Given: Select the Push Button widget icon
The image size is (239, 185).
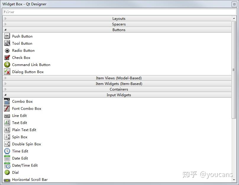Looking at the screenshot, I should coord(7,36).
